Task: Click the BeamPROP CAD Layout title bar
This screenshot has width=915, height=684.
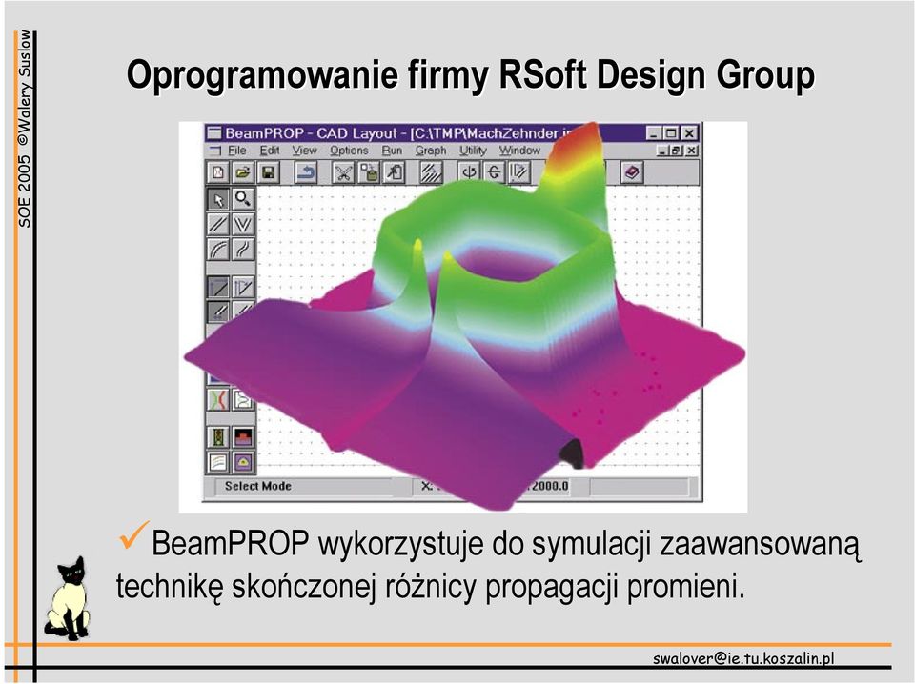Action: pos(452,133)
